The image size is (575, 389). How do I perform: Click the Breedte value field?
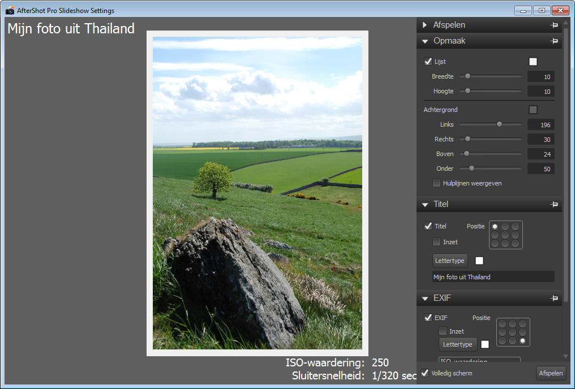coord(540,77)
